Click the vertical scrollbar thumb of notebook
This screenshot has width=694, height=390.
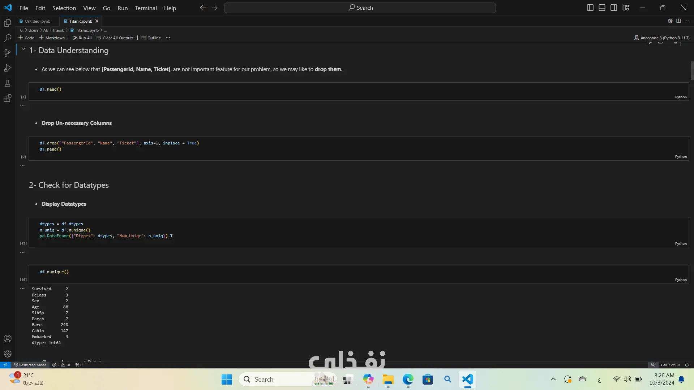point(692,70)
